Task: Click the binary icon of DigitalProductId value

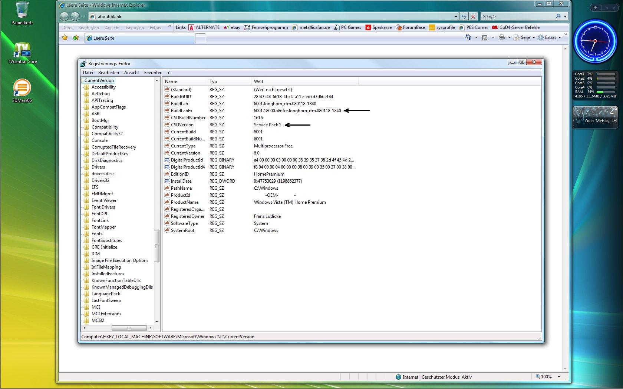Action: click(167, 160)
